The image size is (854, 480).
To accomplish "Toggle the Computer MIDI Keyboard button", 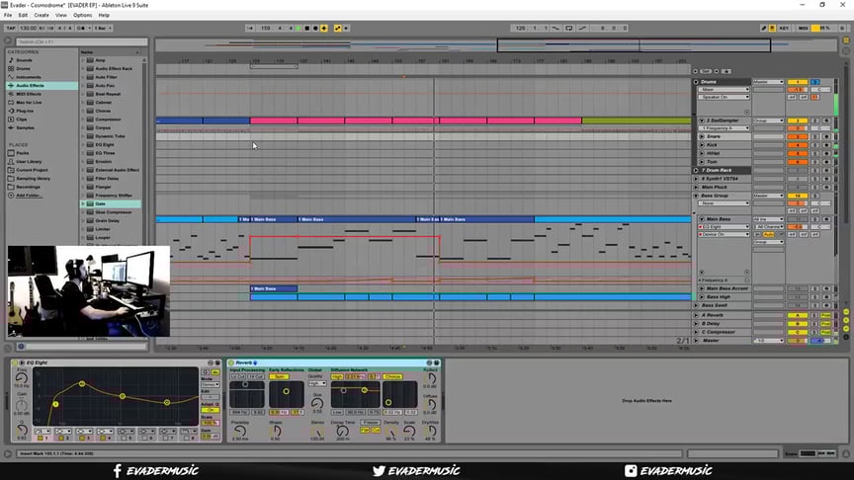I will coord(772,28).
